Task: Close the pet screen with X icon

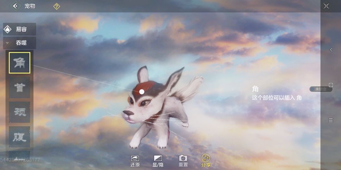Action: pyautogui.click(x=326, y=6)
